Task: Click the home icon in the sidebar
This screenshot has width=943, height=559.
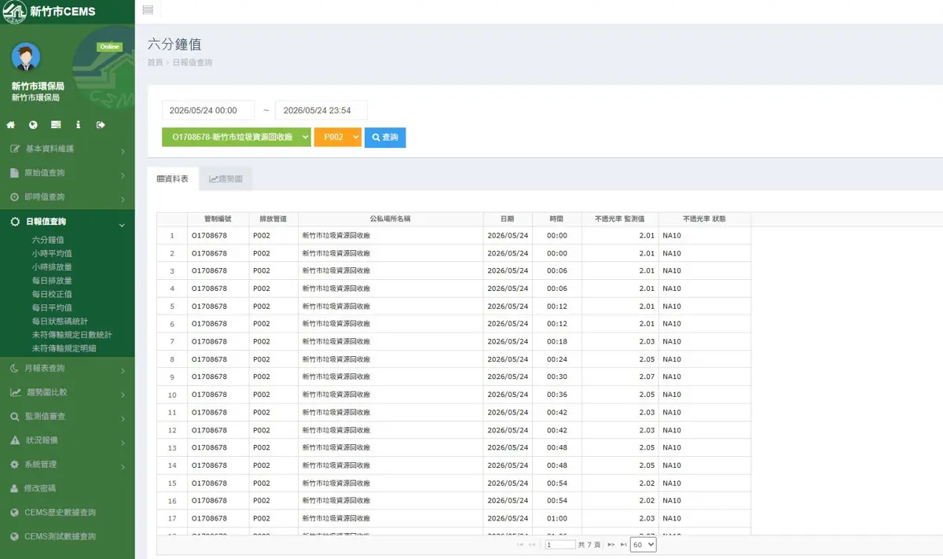Action: click(11, 125)
